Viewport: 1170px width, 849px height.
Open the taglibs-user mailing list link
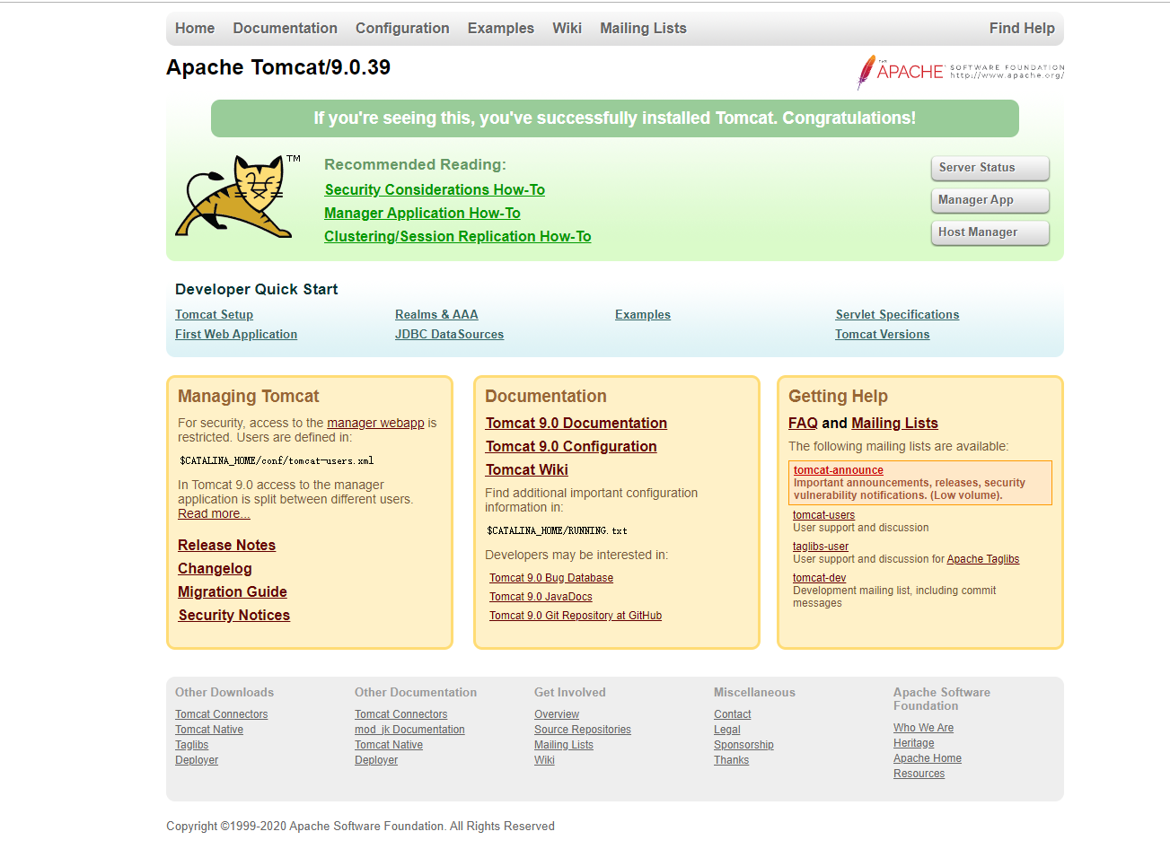click(x=821, y=547)
